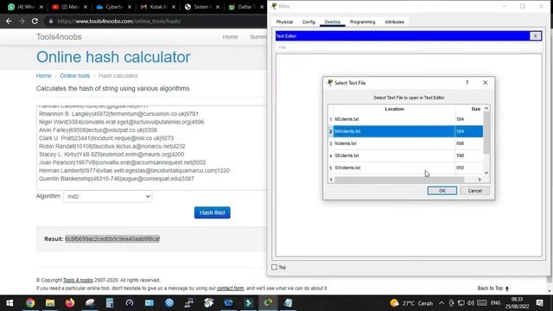
Task: Open the Text Editor File menu
Action: click(x=282, y=48)
